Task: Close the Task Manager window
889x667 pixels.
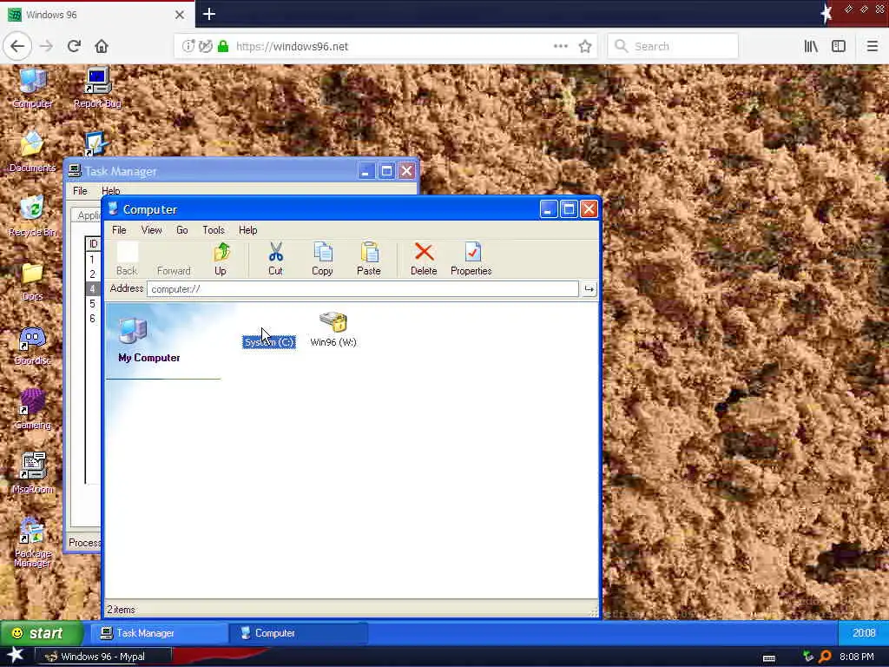Action: pyautogui.click(x=407, y=171)
